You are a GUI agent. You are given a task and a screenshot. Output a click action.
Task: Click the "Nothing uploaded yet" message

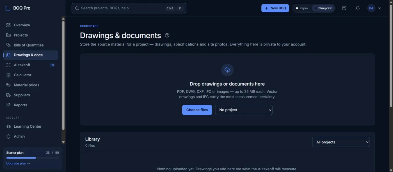(x=227, y=169)
